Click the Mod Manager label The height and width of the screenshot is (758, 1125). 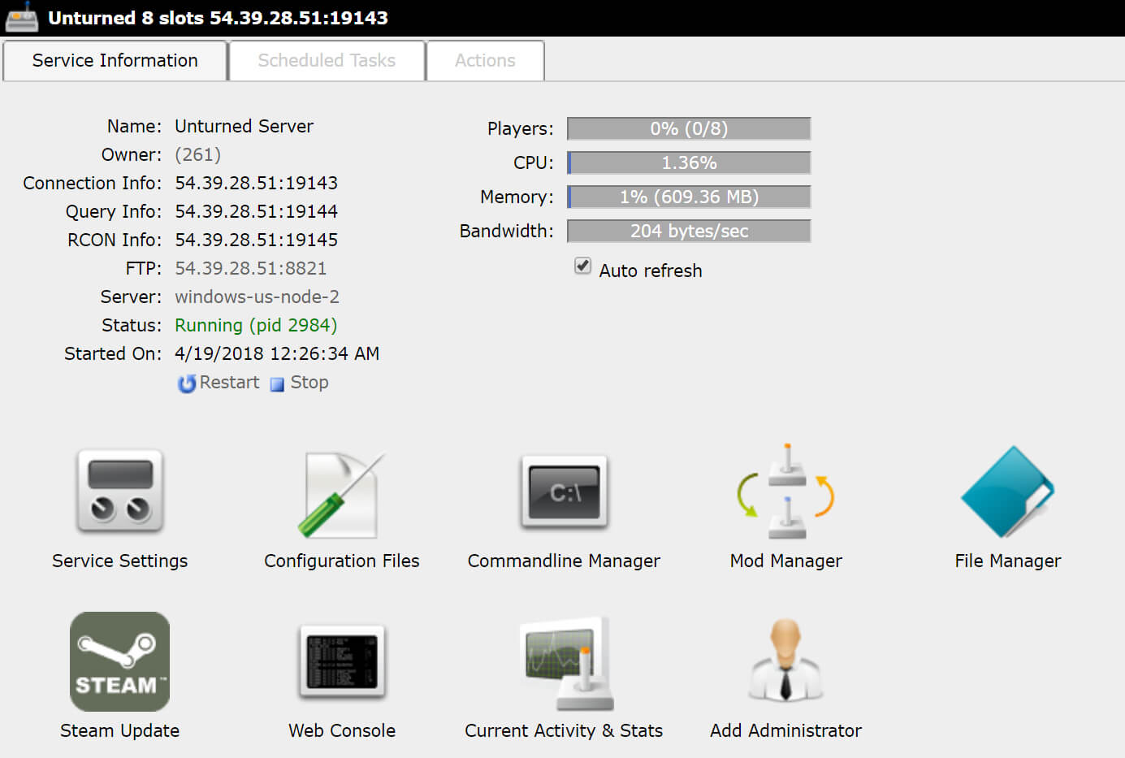(x=785, y=561)
